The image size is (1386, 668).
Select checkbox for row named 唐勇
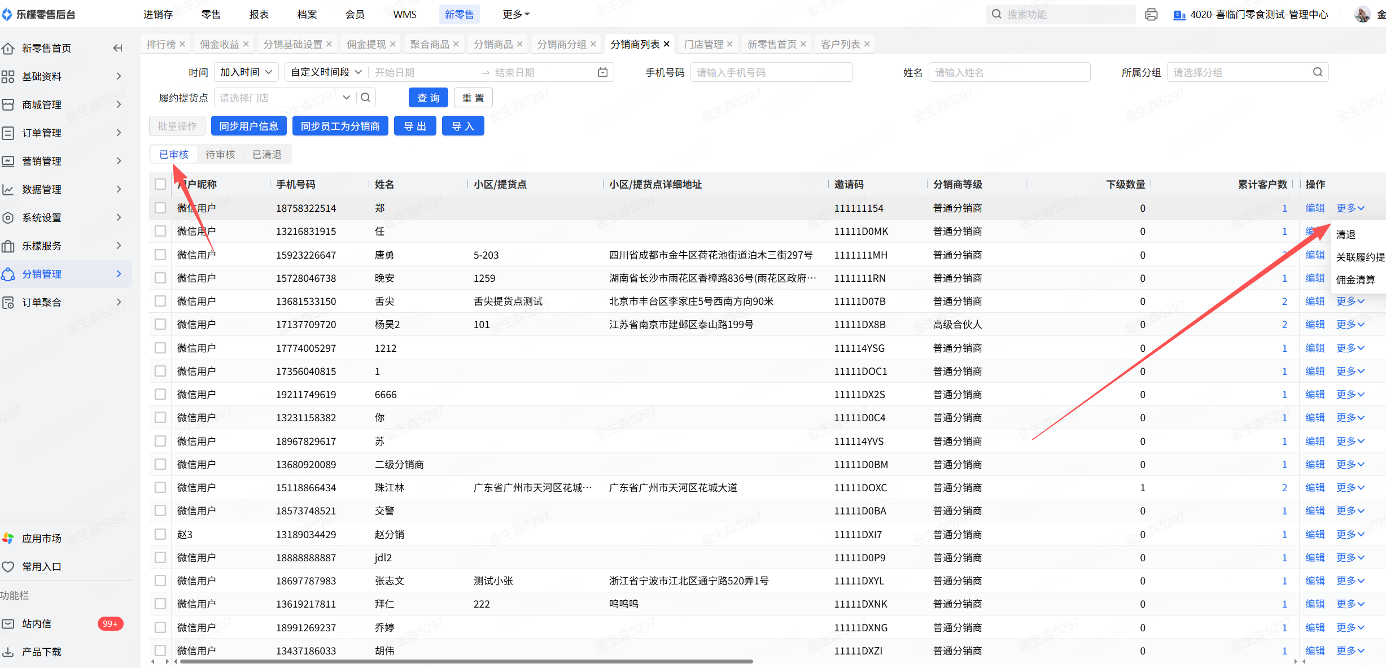(x=160, y=255)
